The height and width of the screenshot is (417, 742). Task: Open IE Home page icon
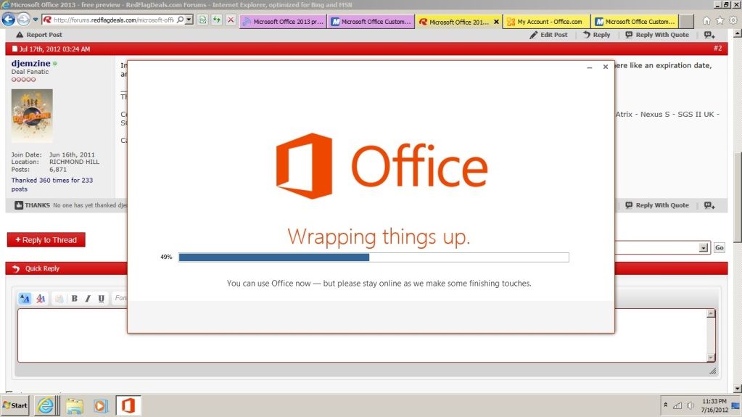click(x=706, y=20)
